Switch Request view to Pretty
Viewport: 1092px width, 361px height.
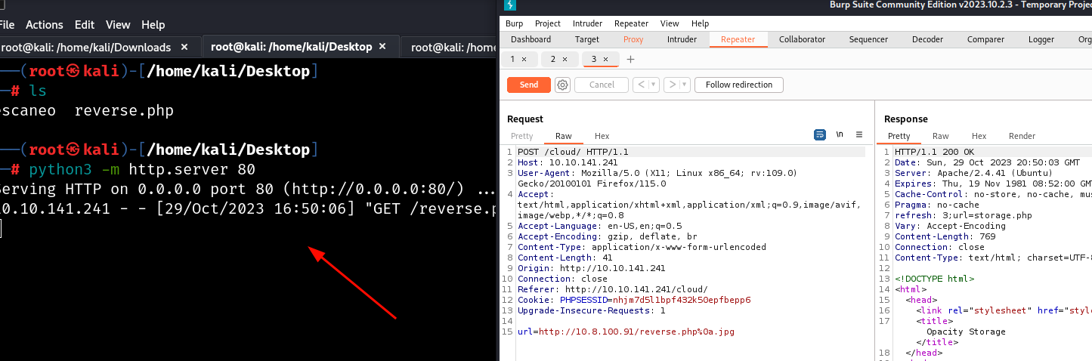point(522,136)
